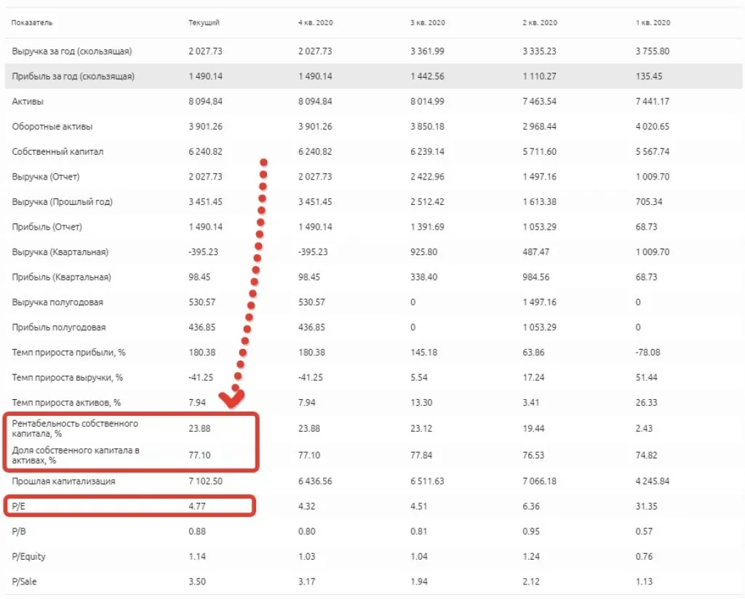Select the 'Оборотные активы' row label
The width and height of the screenshot is (745, 599).
[x=52, y=126]
